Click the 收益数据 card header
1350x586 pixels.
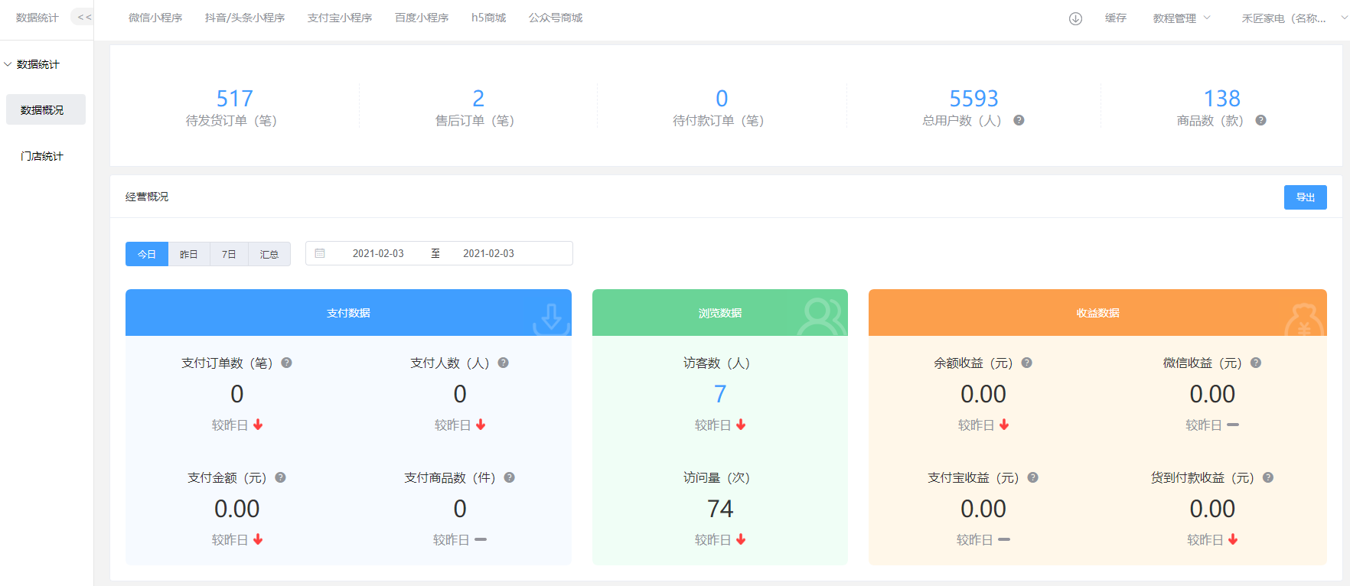(x=1097, y=312)
